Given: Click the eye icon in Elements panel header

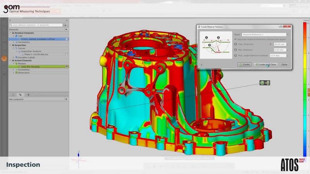Looking at the screenshot, I should point(66,29).
